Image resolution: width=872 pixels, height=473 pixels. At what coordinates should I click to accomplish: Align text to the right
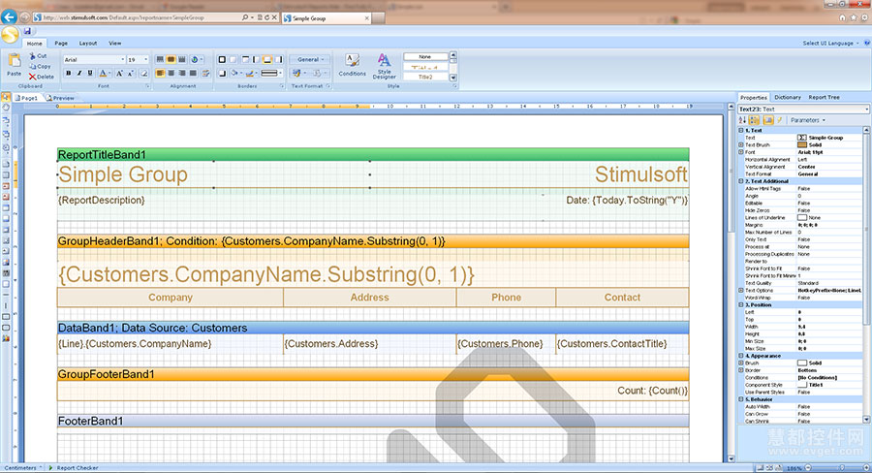coord(182,74)
